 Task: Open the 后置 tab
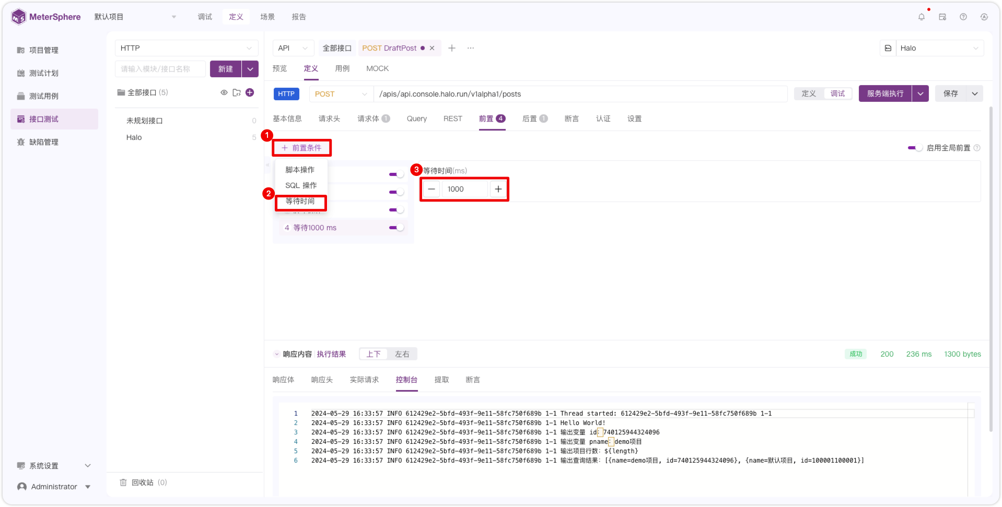point(535,119)
